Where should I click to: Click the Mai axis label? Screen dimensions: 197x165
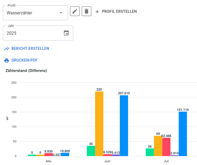click(48, 161)
